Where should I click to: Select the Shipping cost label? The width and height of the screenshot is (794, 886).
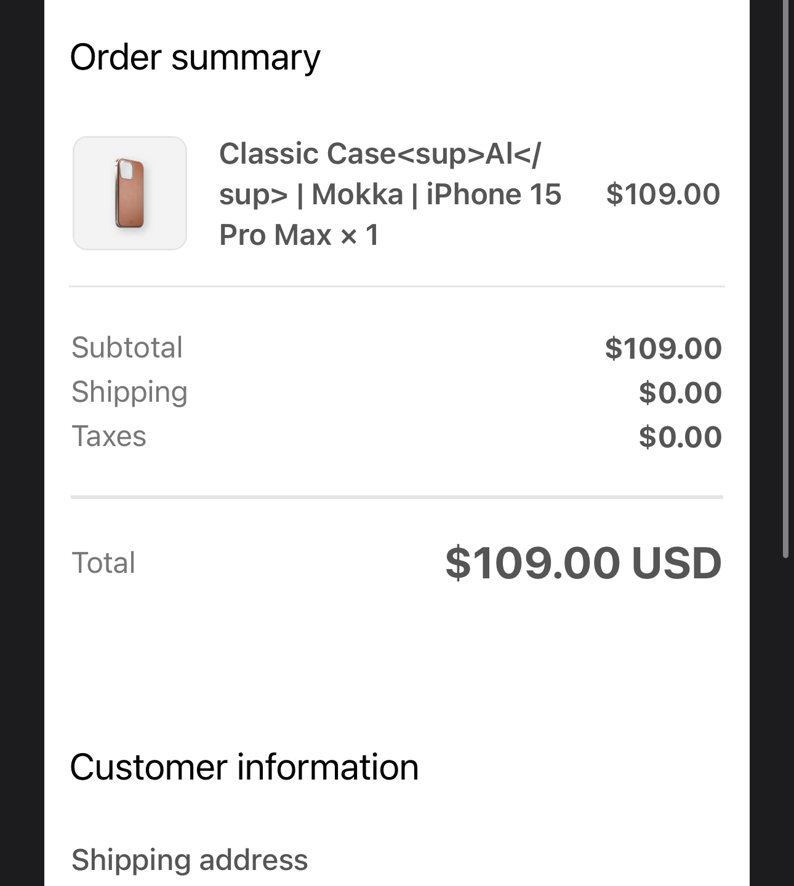coord(129,392)
